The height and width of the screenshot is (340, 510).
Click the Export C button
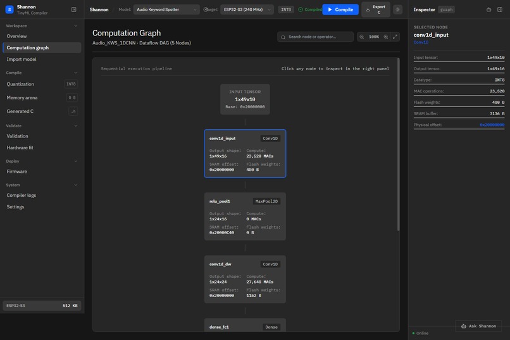(x=376, y=9)
